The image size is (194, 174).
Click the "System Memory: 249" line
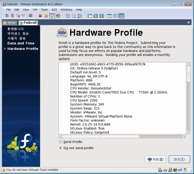click(87, 104)
